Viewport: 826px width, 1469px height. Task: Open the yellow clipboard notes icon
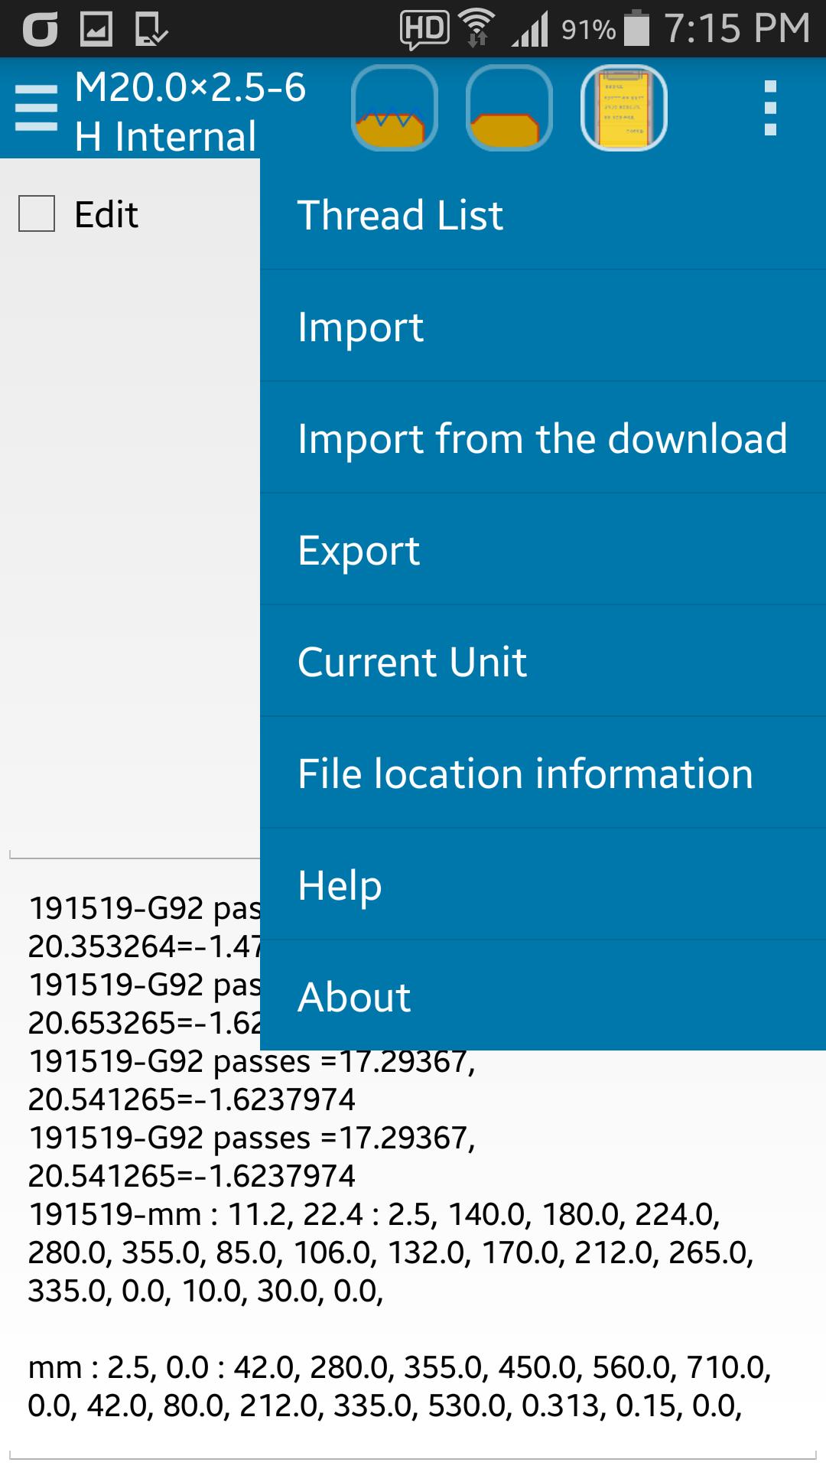click(x=624, y=108)
